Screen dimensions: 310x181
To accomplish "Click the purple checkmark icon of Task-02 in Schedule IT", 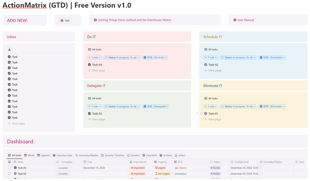I will click(206, 65).
